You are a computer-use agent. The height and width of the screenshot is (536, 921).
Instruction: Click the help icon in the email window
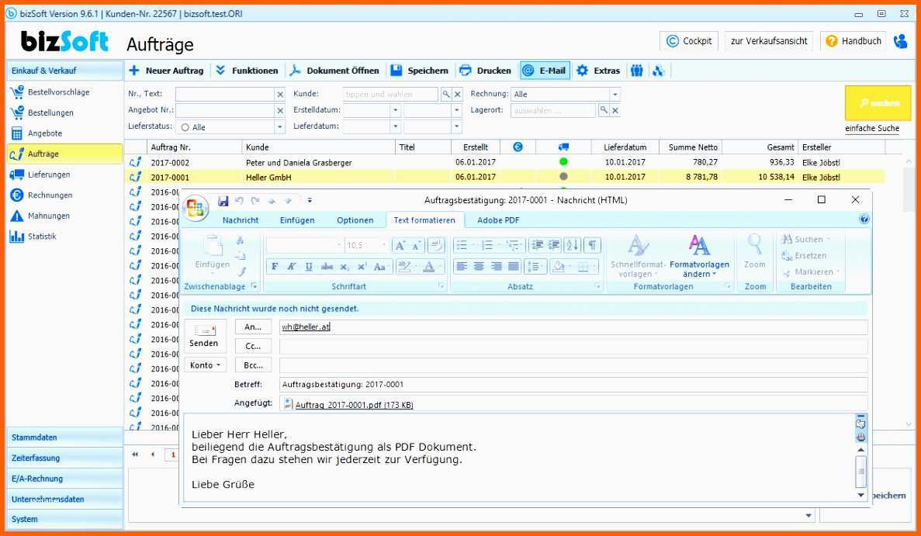coord(864,220)
